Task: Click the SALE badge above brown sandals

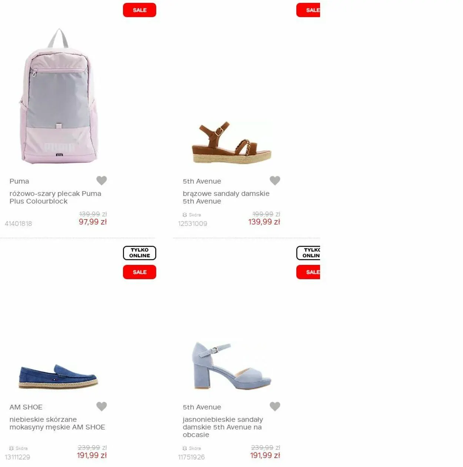Action: tap(308, 10)
